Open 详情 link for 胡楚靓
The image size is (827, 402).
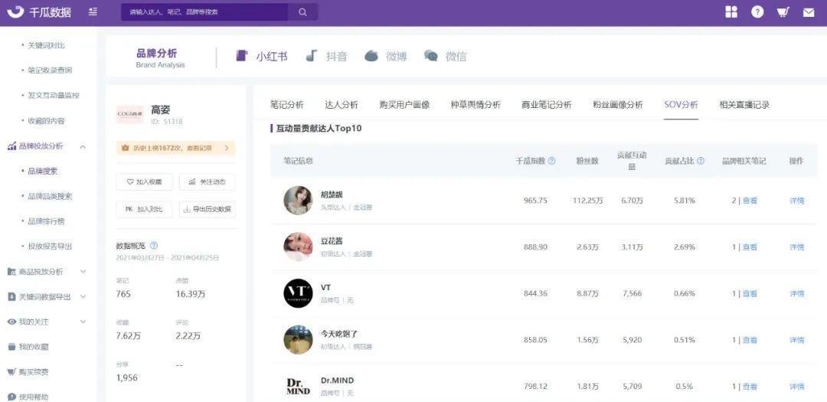[796, 201]
